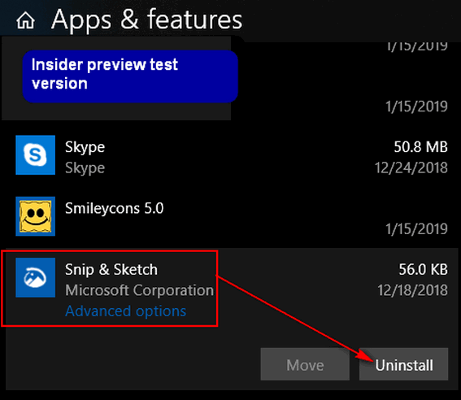This screenshot has width=461, height=400.
Task: Click the grey Skype publisher subtitle
Action: pos(85,168)
